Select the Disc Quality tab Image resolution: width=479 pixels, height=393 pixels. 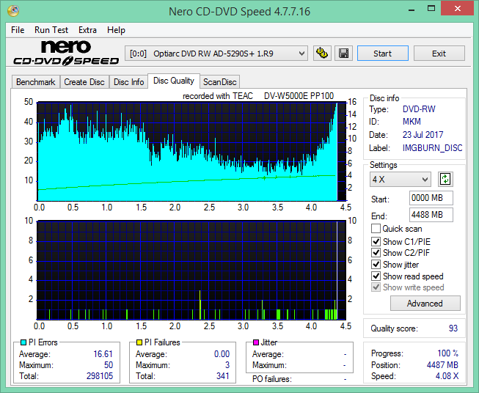point(174,81)
